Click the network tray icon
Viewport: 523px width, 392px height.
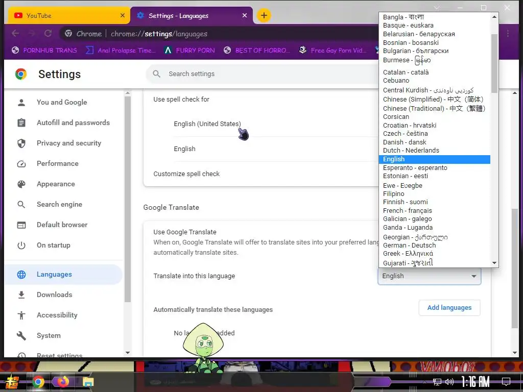point(437,382)
